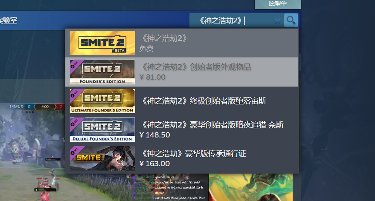Select the 创始者版外观物品 result
This screenshot has height=201, width=375.
coord(182,72)
